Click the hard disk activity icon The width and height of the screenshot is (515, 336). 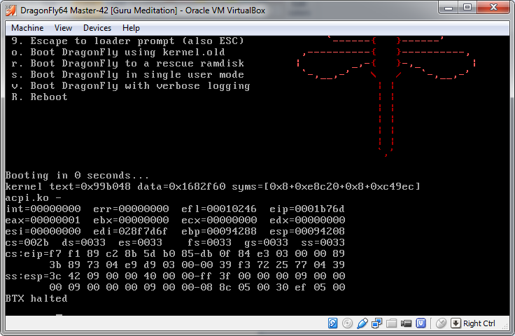click(333, 323)
